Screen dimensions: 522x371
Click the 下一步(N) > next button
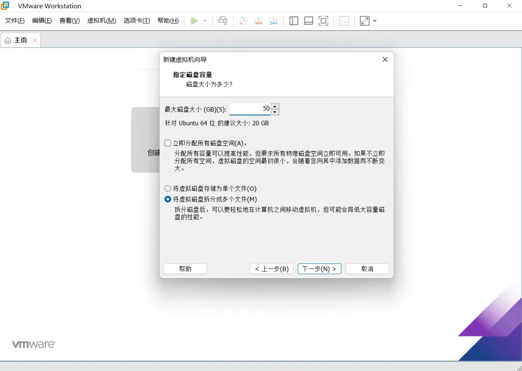point(319,269)
